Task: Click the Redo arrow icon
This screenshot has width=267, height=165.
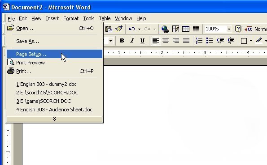Action: 147,29
